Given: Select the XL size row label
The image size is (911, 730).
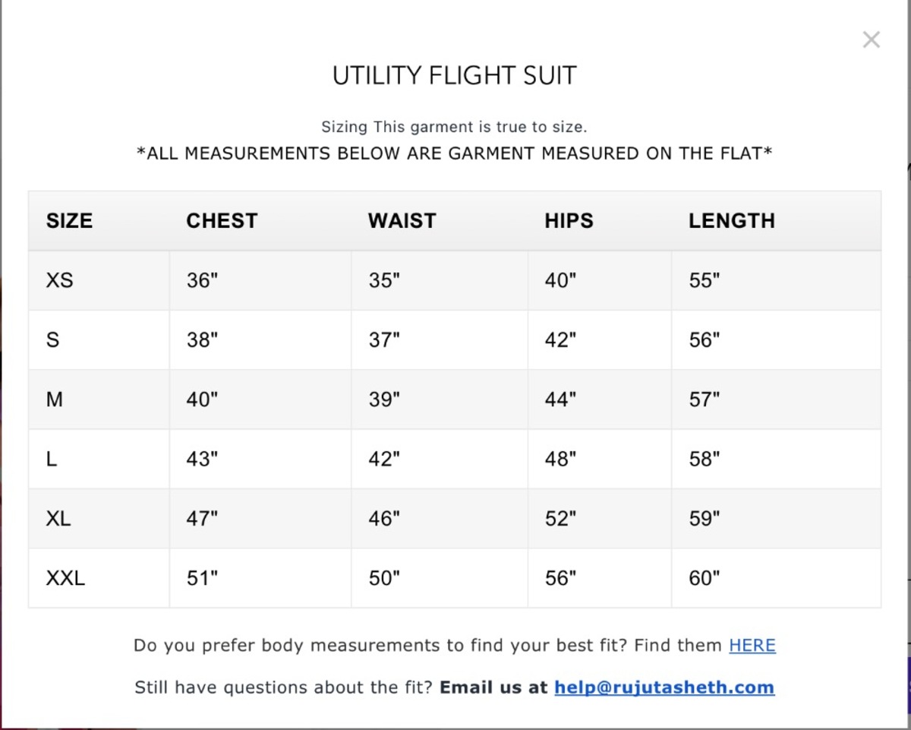Looking at the screenshot, I should coord(58,519).
